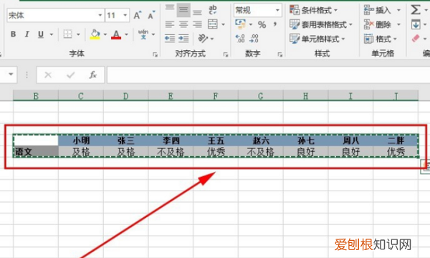Open 单元格样式 cell styles menu
Screen dimensions: 430x258
coord(317,39)
